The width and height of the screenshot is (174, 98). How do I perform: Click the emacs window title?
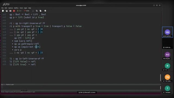(81, 5)
